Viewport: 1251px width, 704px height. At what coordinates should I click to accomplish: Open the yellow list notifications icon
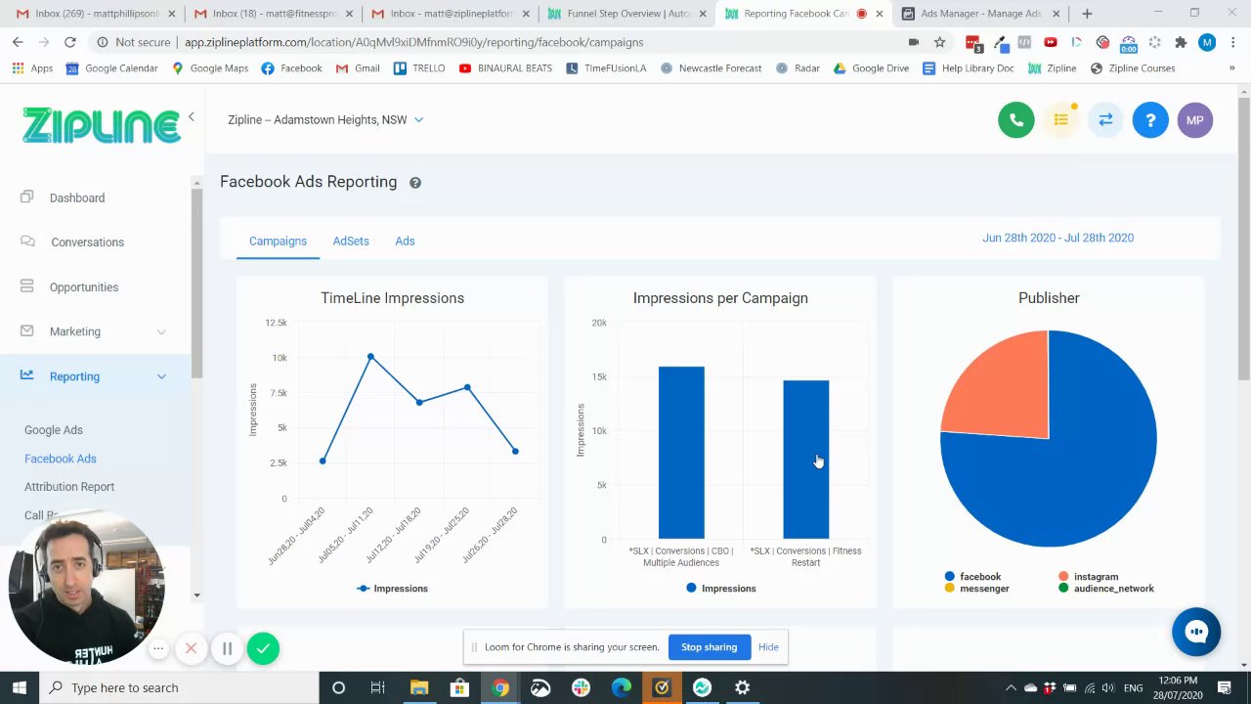tap(1061, 120)
